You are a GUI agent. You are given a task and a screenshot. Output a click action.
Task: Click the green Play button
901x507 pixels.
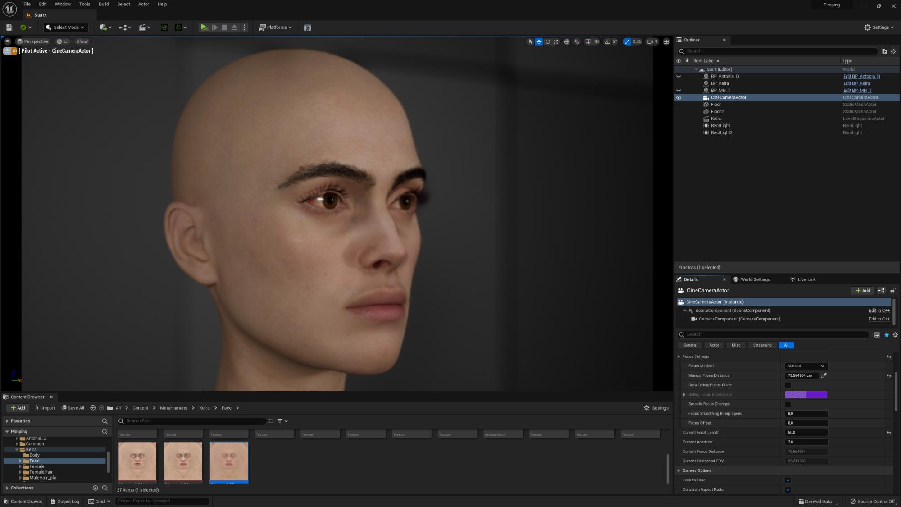204,27
